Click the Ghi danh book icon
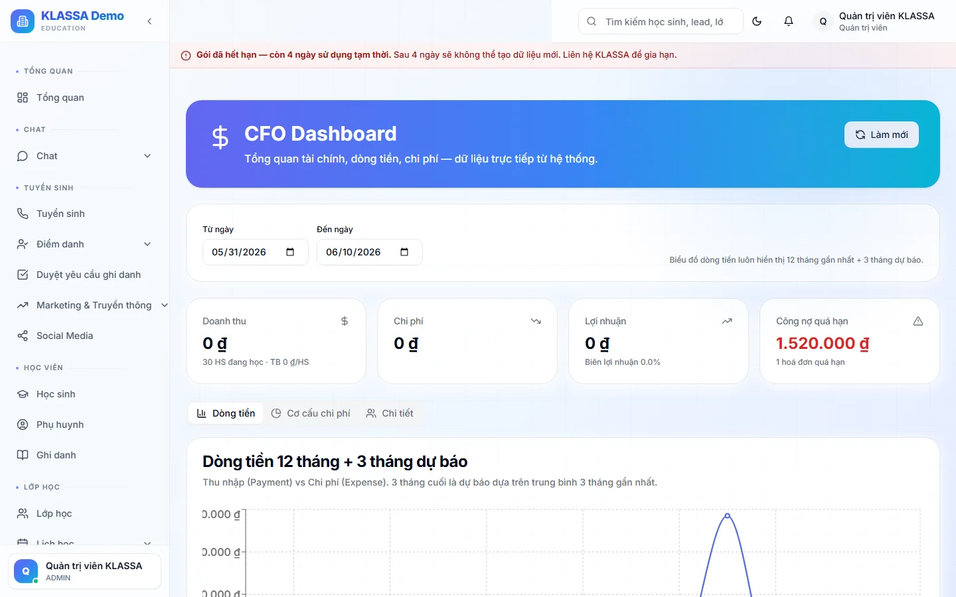956x597 pixels. pyautogui.click(x=23, y=455)
